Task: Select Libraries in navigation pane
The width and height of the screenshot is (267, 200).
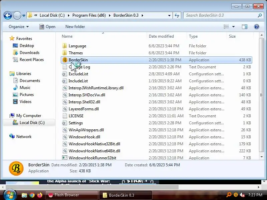Action: 23,74
